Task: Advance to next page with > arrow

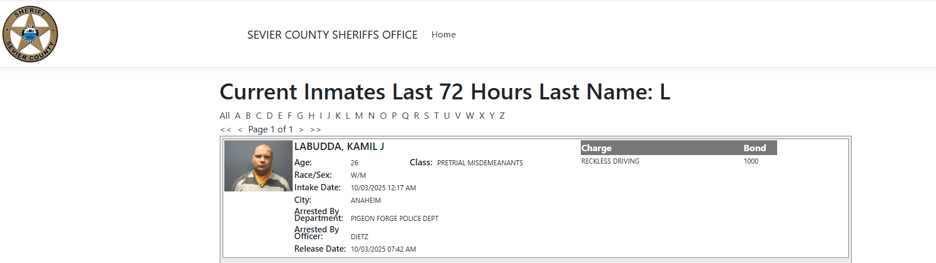Action: [301, 130]
